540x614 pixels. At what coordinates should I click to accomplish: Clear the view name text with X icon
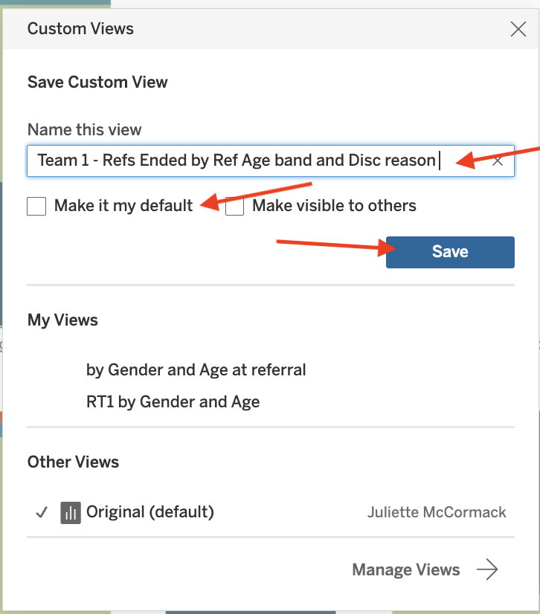point(498,161)
